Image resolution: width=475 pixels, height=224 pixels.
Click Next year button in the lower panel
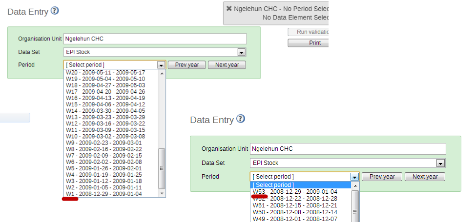[x=425, y=177]
